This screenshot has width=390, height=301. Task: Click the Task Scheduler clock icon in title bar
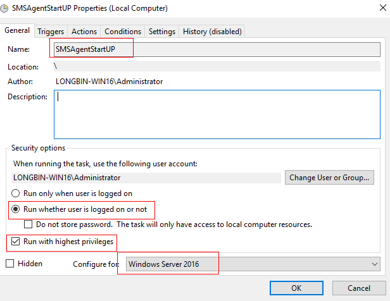[x=6, y=8]
